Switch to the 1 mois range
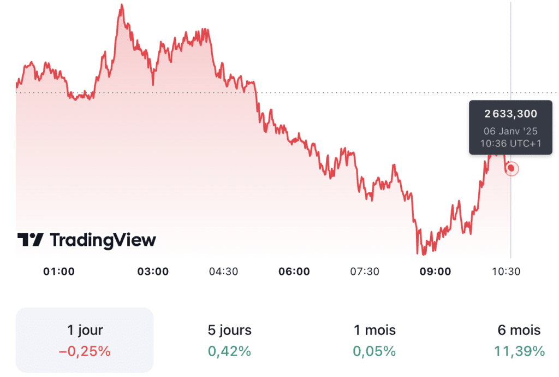The width and height of the screenshot is (559, 377). (374, 340)
